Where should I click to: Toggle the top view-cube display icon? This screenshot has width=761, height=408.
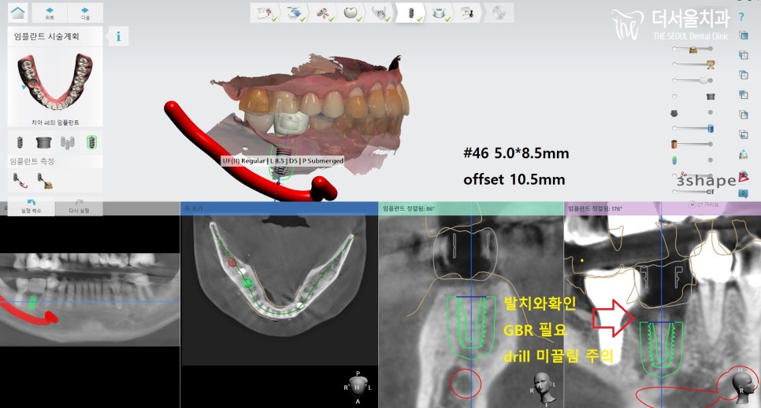click(743, 35)
